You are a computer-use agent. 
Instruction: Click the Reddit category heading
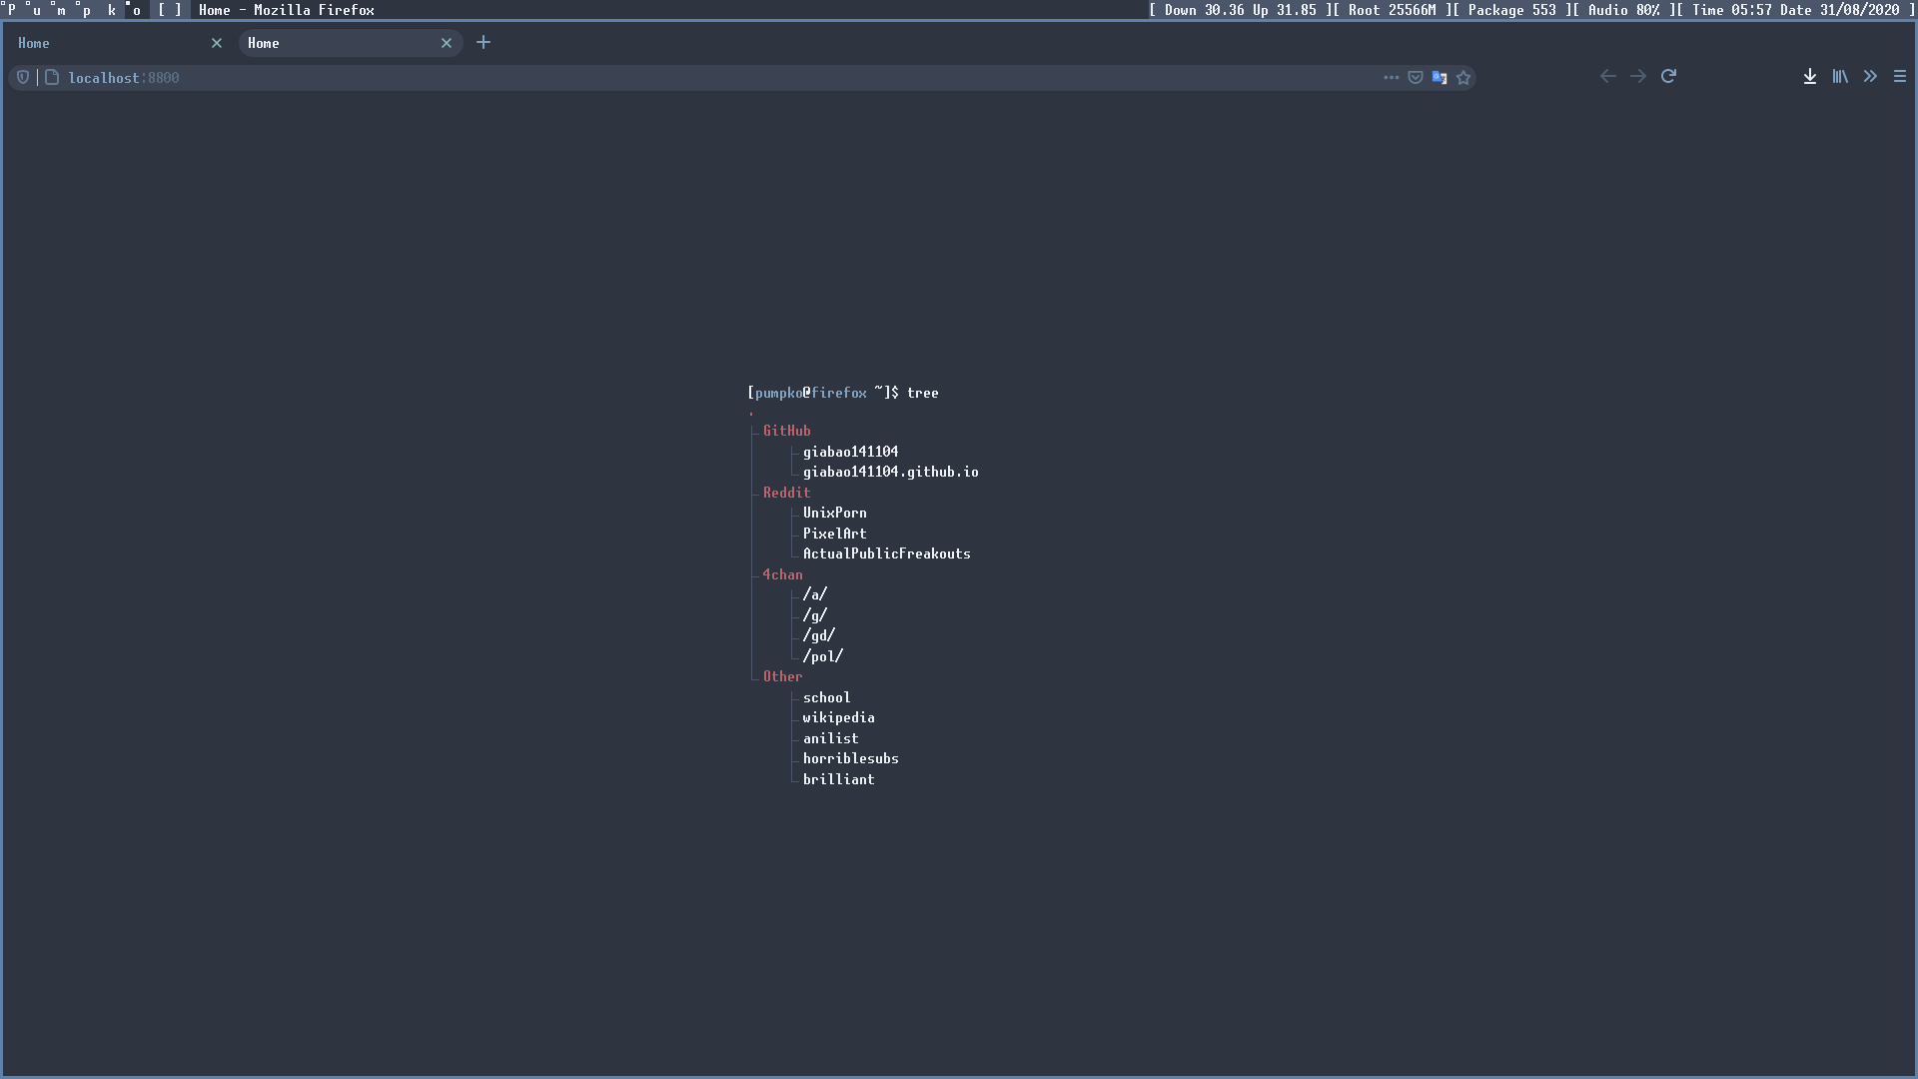click(x=786, y=493)
